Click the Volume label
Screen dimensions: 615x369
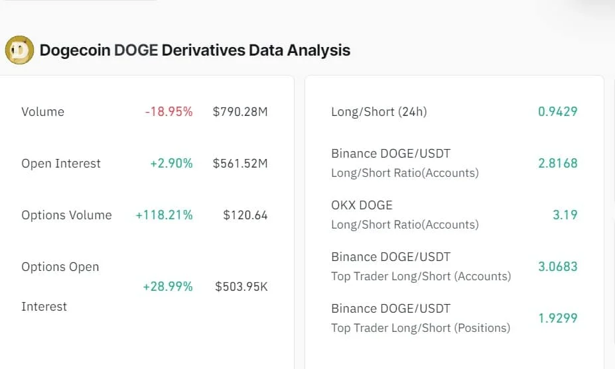pyautogui.click(x=42, y=112)
